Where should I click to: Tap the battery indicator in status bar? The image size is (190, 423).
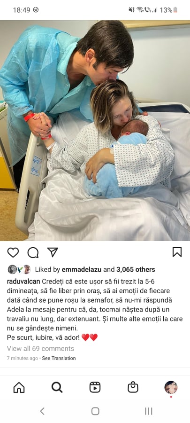pos(175,10)
